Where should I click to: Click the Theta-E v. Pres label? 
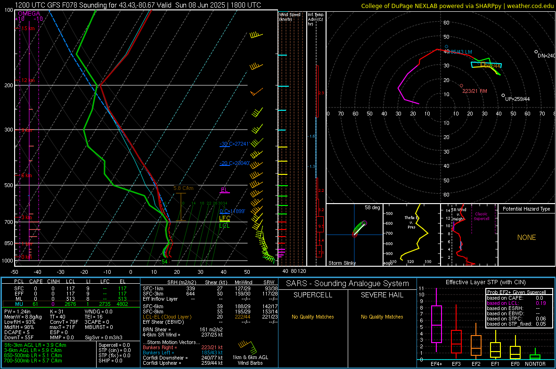tap(411, 222)
